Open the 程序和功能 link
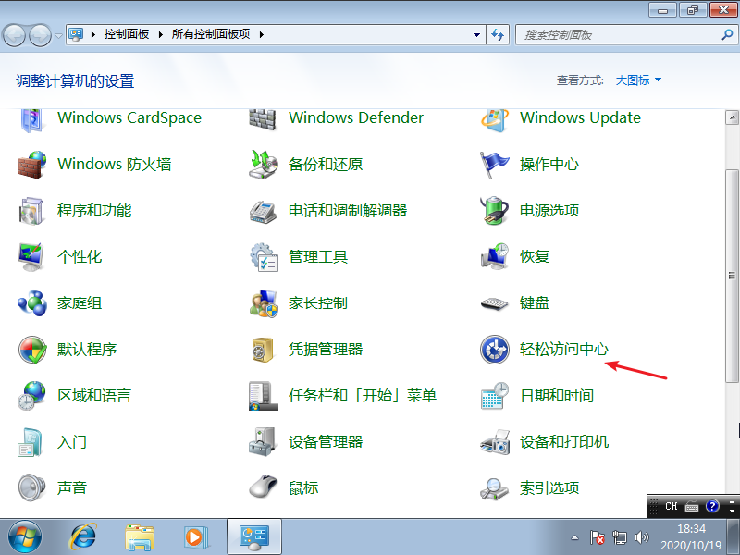 pos(94,211)
